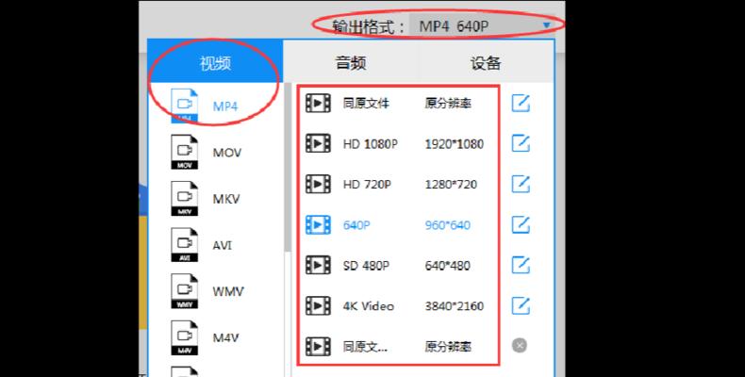
Task: Click the MP4 640P output format field
Action: pyautogui.click(x=482, y=26)
